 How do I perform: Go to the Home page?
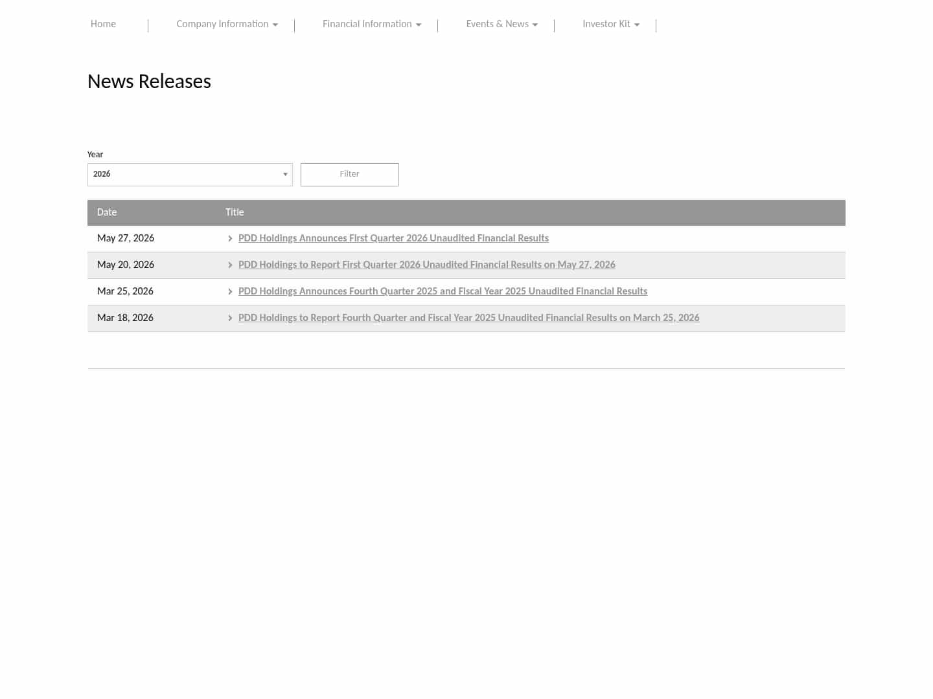point(103,24)
